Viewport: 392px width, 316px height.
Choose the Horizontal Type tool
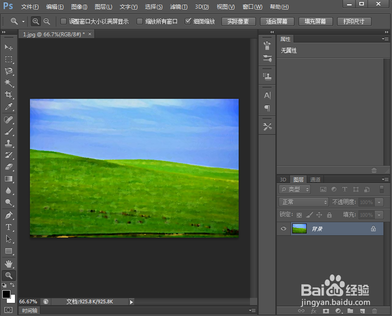click(x=9, y=227)
